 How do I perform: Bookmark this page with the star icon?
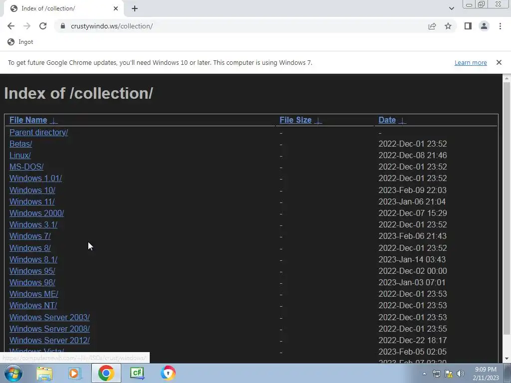pyautogui.click(x=448, y=26)
